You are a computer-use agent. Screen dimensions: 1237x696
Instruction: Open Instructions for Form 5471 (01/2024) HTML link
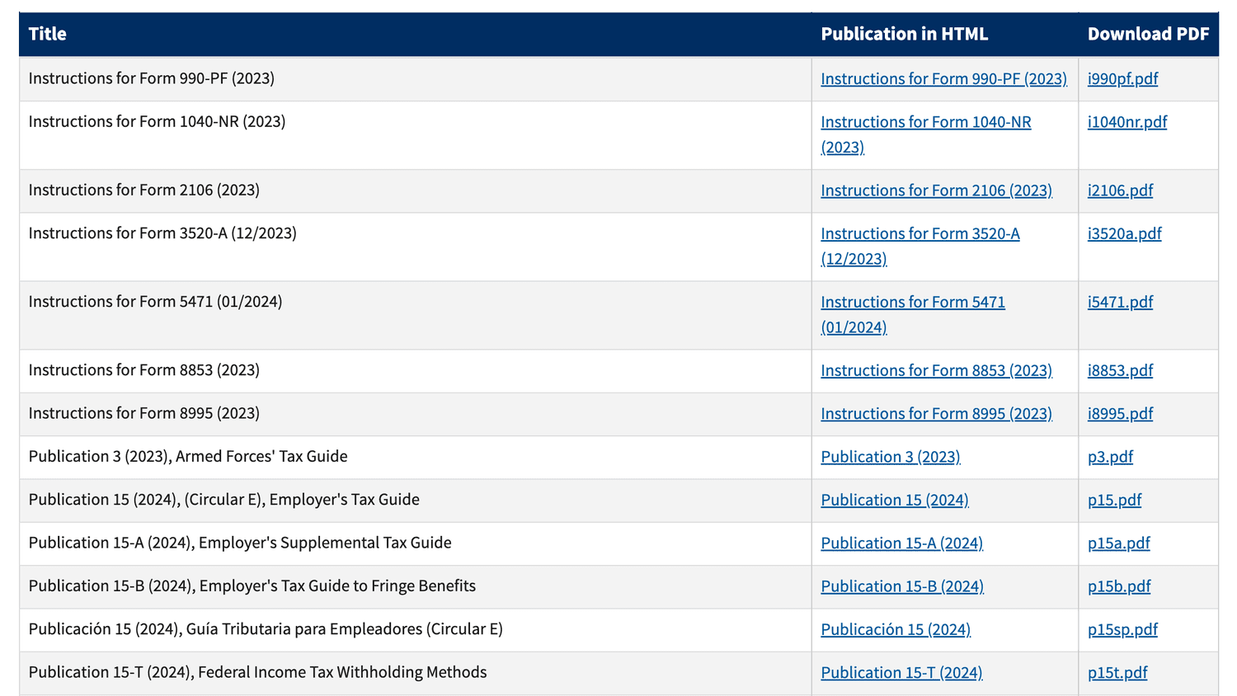click(x=913, y=314)
